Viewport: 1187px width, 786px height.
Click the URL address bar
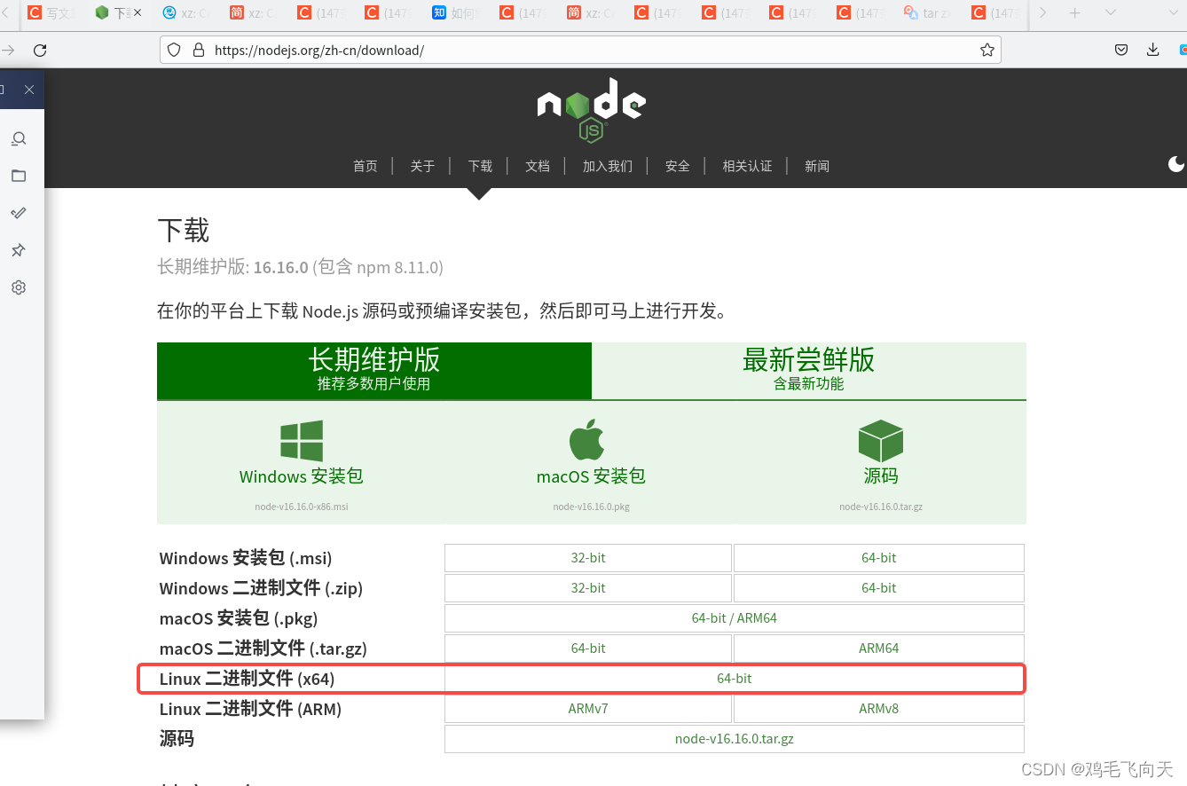coord(580,50)
